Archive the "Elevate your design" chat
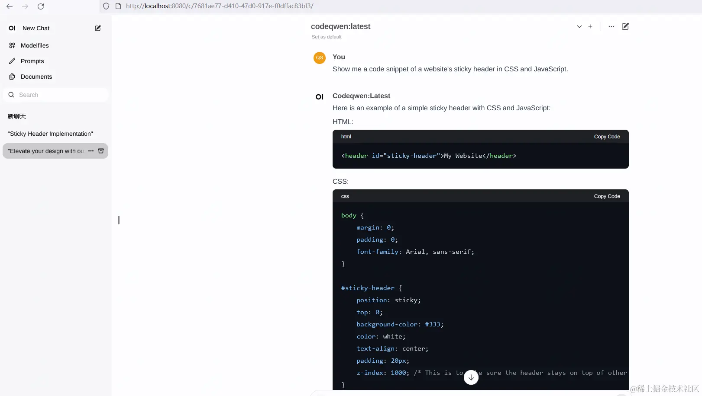The image size is (702, 396). tap(101, 151)
